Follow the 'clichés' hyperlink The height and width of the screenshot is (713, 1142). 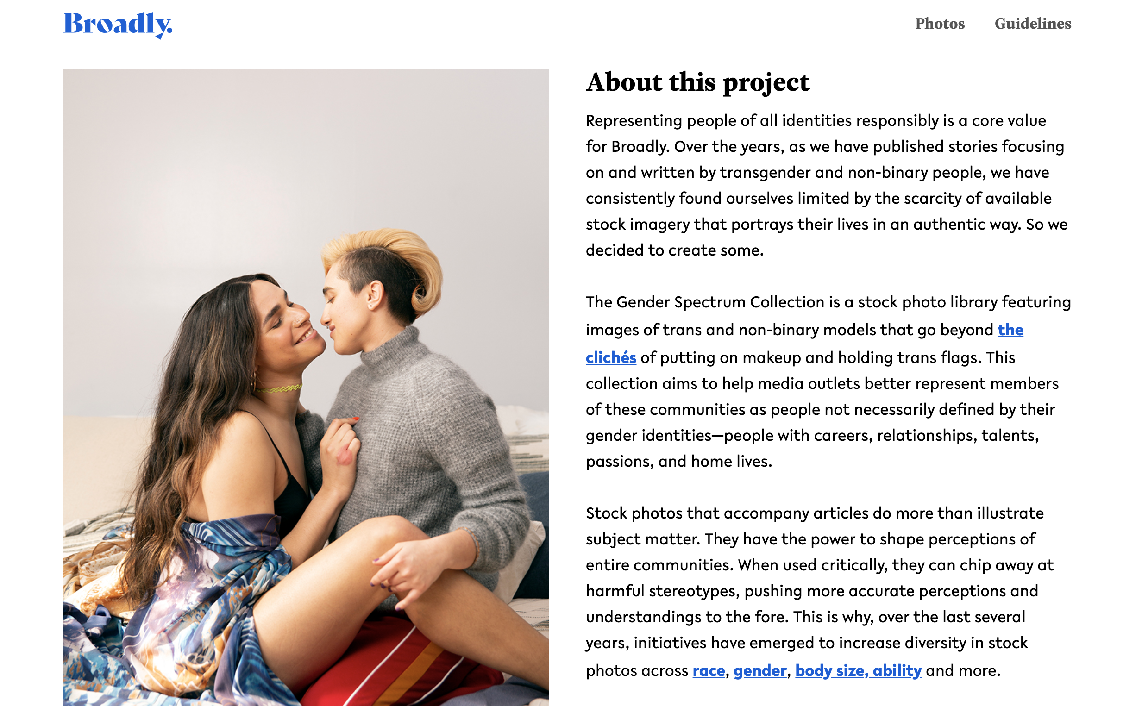611,357
